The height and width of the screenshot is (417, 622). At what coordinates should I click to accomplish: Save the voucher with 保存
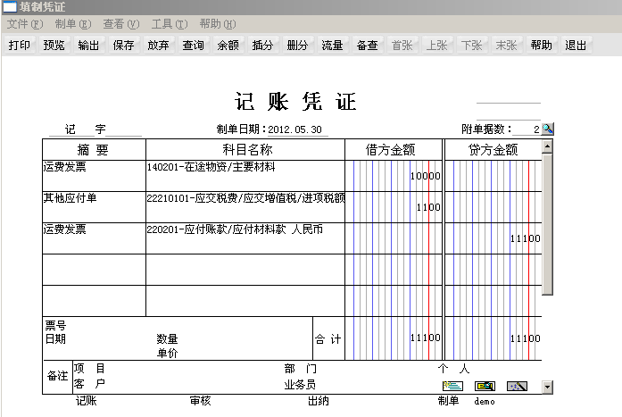click(x=124, y=46)
